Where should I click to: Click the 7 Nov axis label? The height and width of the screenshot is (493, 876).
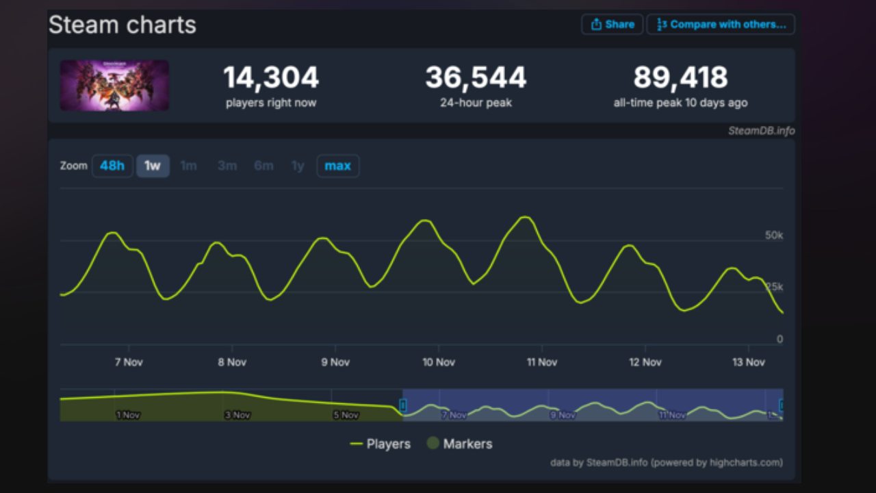click(129, 362)
